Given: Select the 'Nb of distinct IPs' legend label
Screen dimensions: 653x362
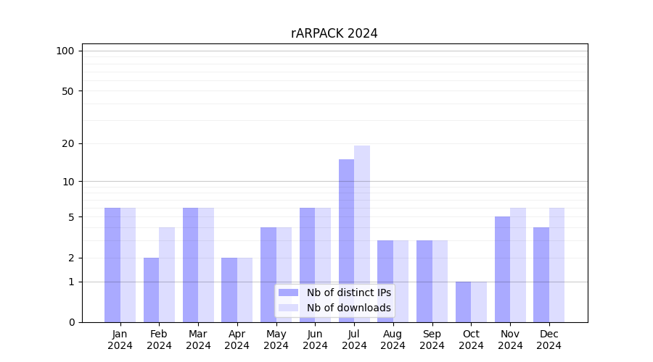Looking at the screenshot, I should pyautogui.click(x=348, y=292).
